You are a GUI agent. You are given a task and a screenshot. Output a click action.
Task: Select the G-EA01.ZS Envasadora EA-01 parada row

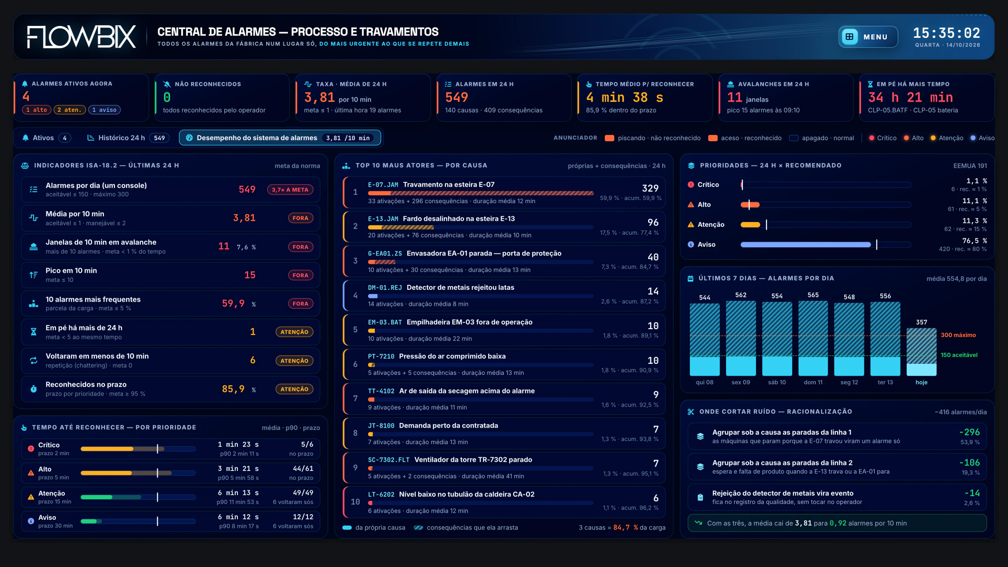pos(504,261)
